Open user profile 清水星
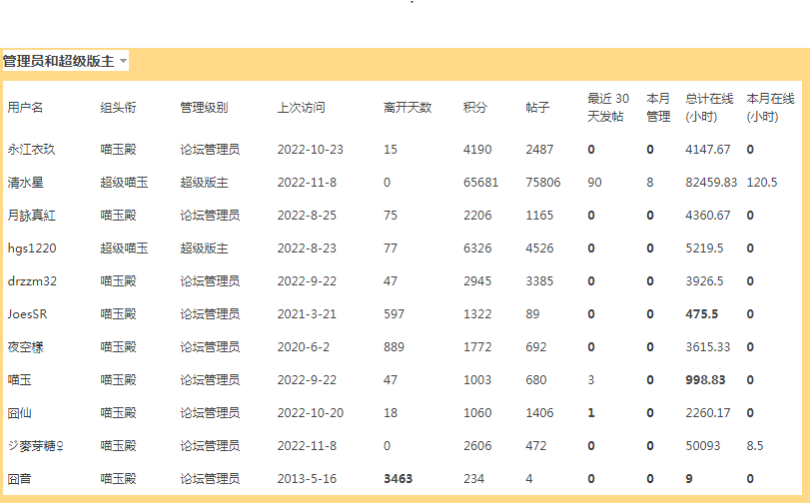 [x=25, y=183]
